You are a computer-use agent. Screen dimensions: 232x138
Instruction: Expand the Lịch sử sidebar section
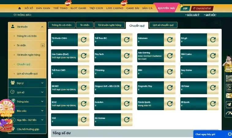click(42, 92)
